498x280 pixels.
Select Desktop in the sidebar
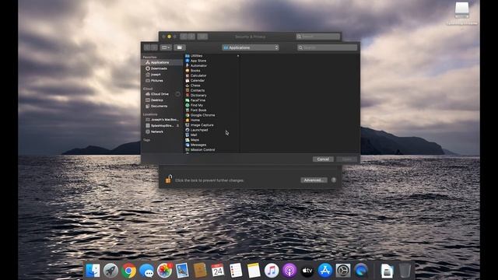click(162, 100)
